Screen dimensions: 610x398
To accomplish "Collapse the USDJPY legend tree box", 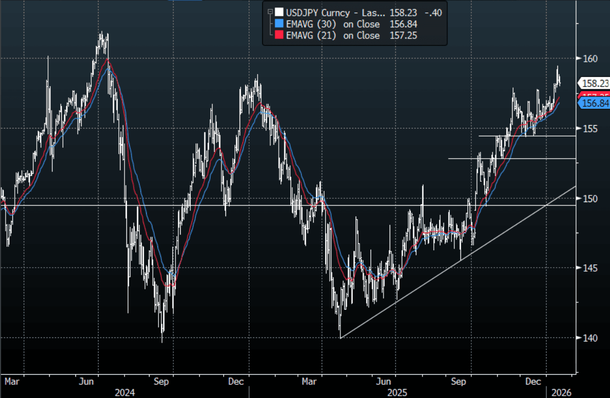I will pyautogui.click(x=270, y=11).
